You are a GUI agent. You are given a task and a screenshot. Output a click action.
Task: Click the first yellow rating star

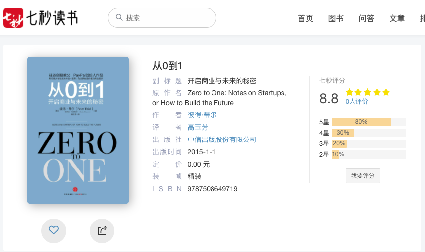click(x=350, y=92)
